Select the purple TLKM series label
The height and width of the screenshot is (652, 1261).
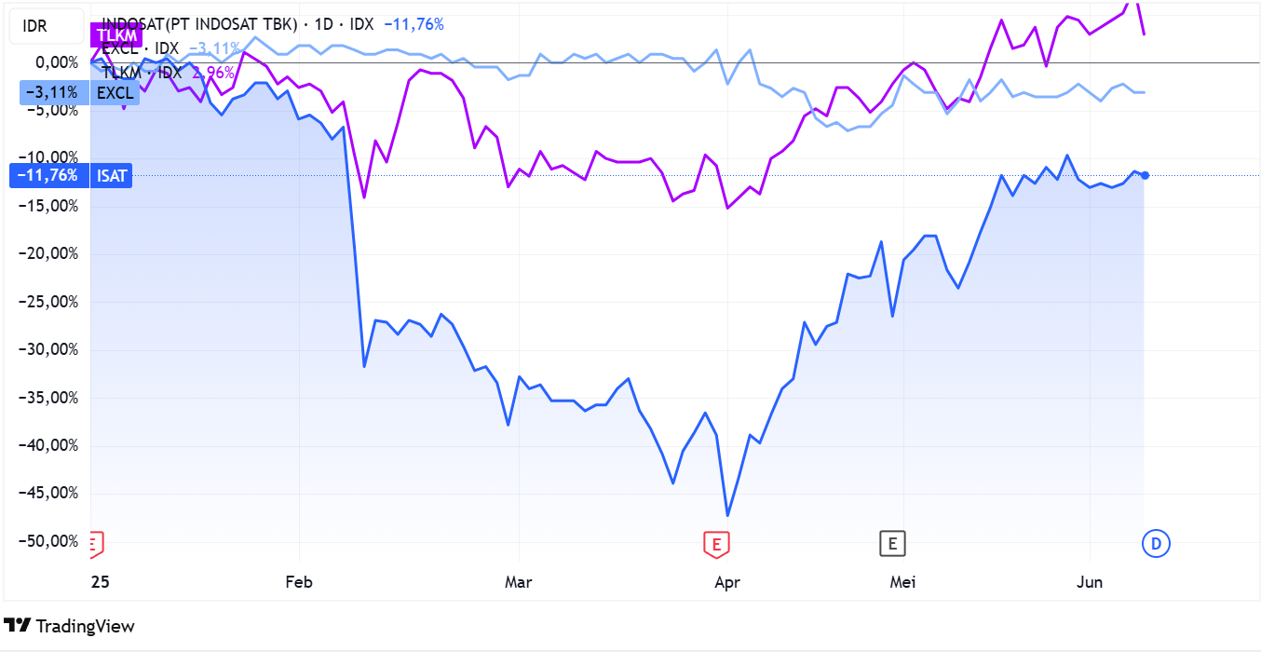pyautogui.click(x=116, y=36)
